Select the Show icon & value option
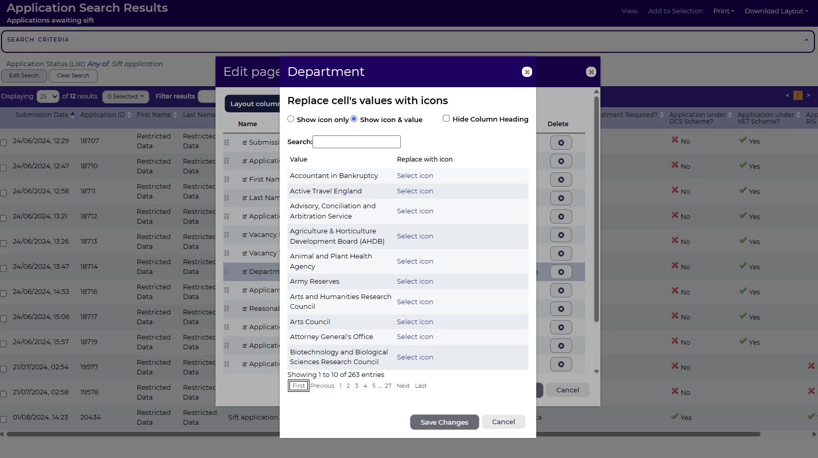Image resolution: width=818 pixels, height=458 pixels. (354, 119)
